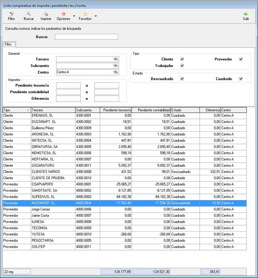
Task: Focus the Buscar search input
Action: (x=86, y=37)
